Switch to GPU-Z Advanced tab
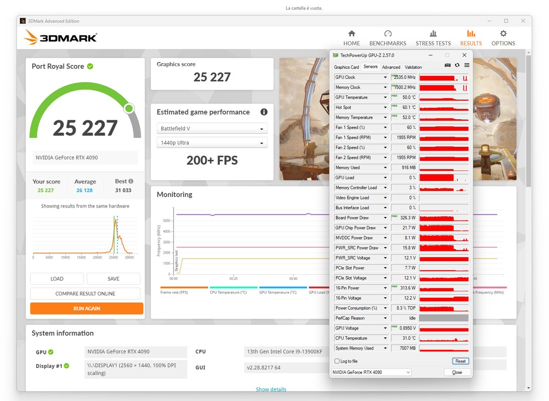This screenshot has width=549, height=401. click(x=391, y=67)
